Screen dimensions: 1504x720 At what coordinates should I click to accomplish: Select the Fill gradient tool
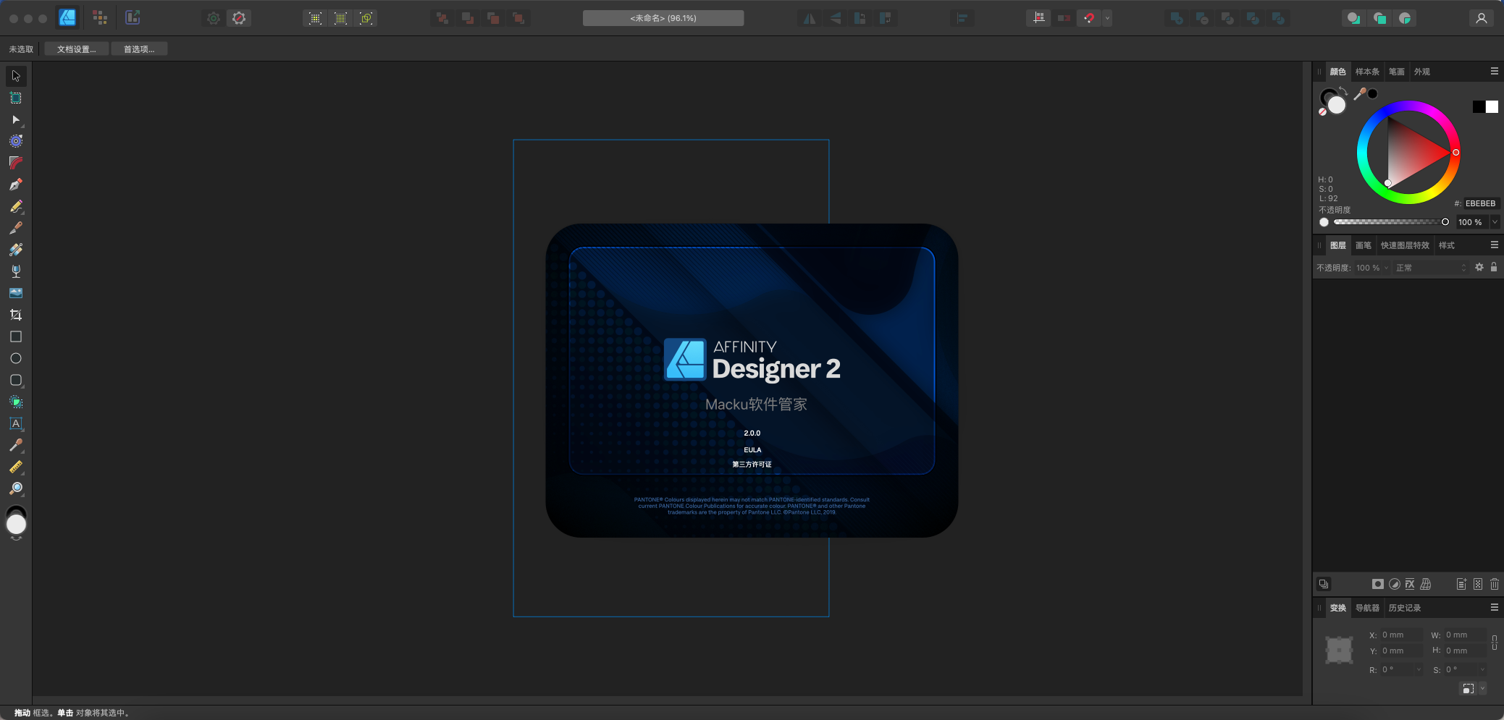click(16, 250)
